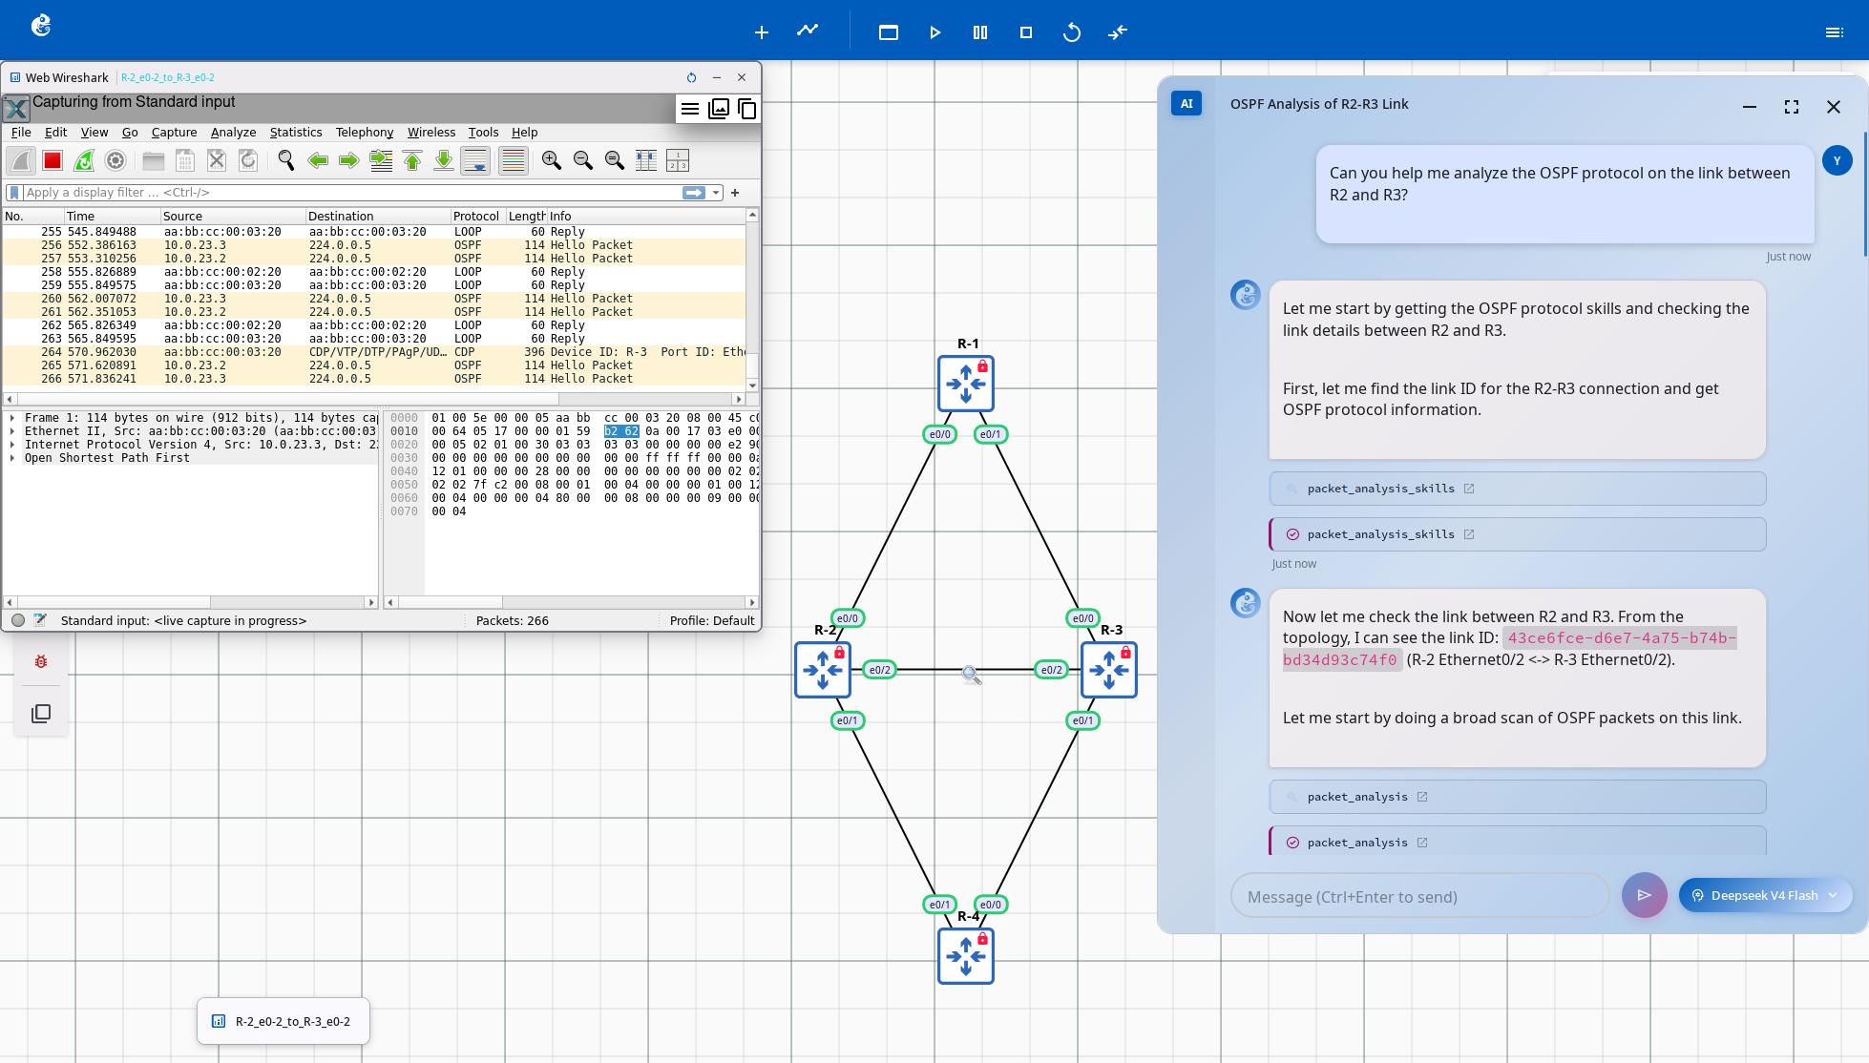Select the R-4 router node
The image size is (1869, 1063).
966,956
